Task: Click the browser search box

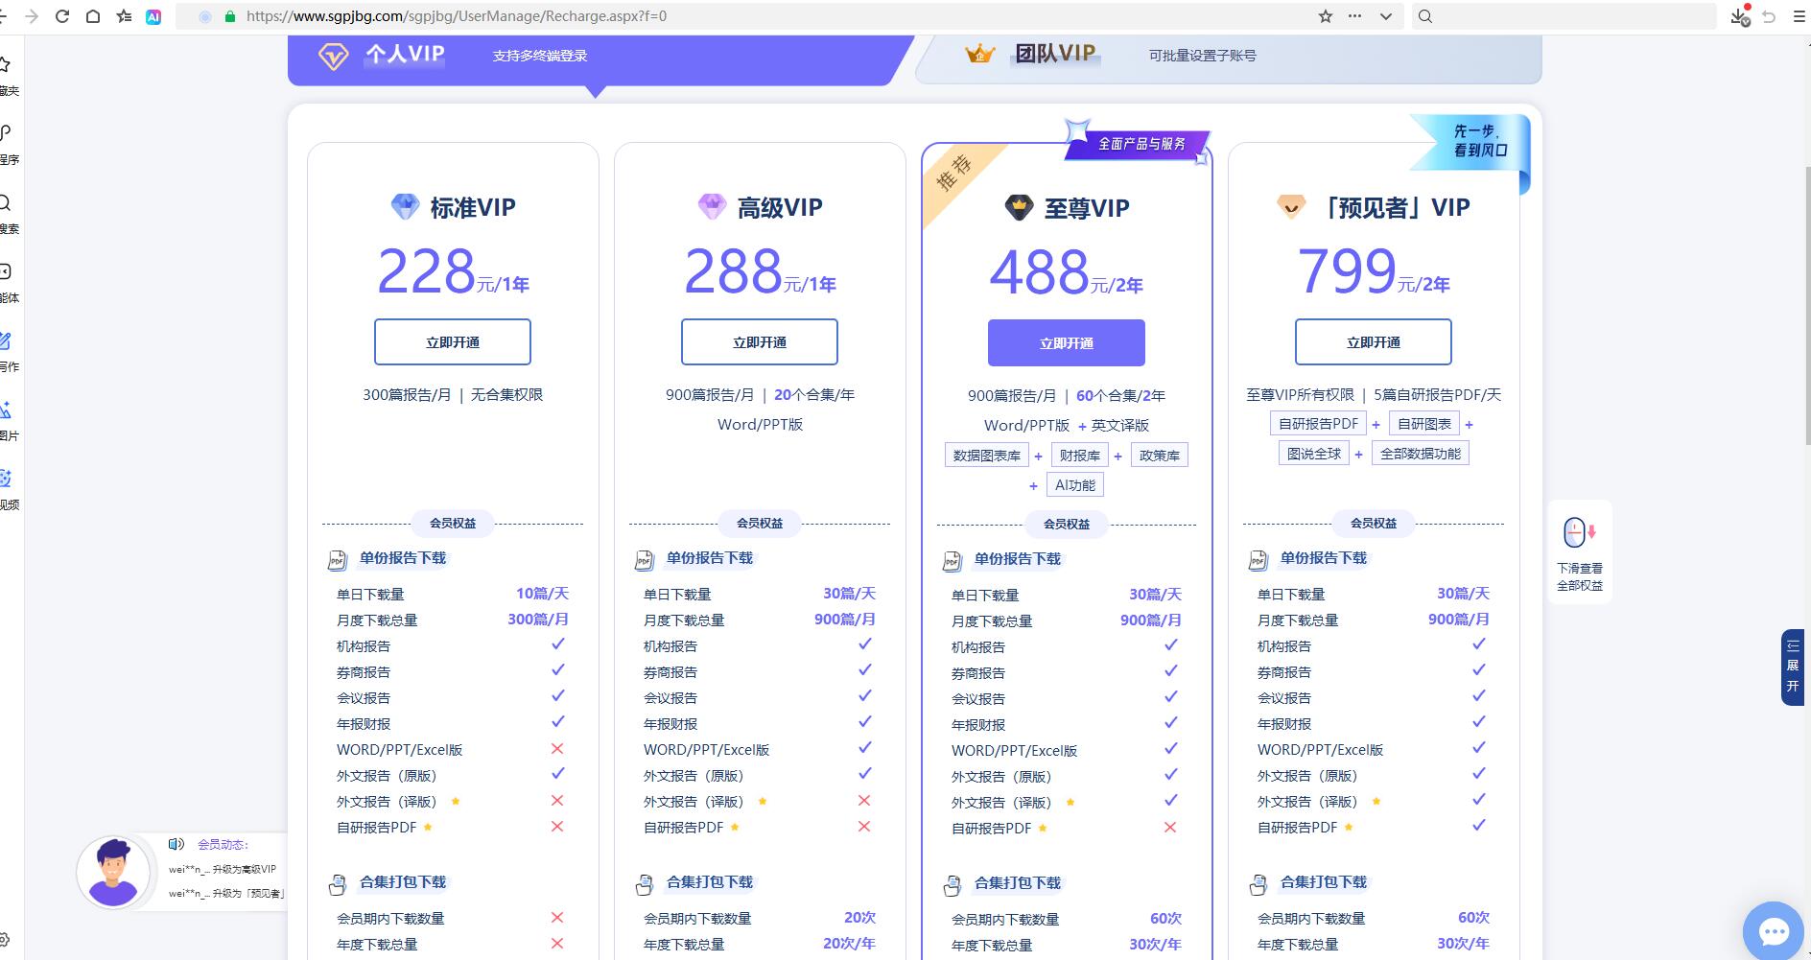Action: pos(1564,16)
